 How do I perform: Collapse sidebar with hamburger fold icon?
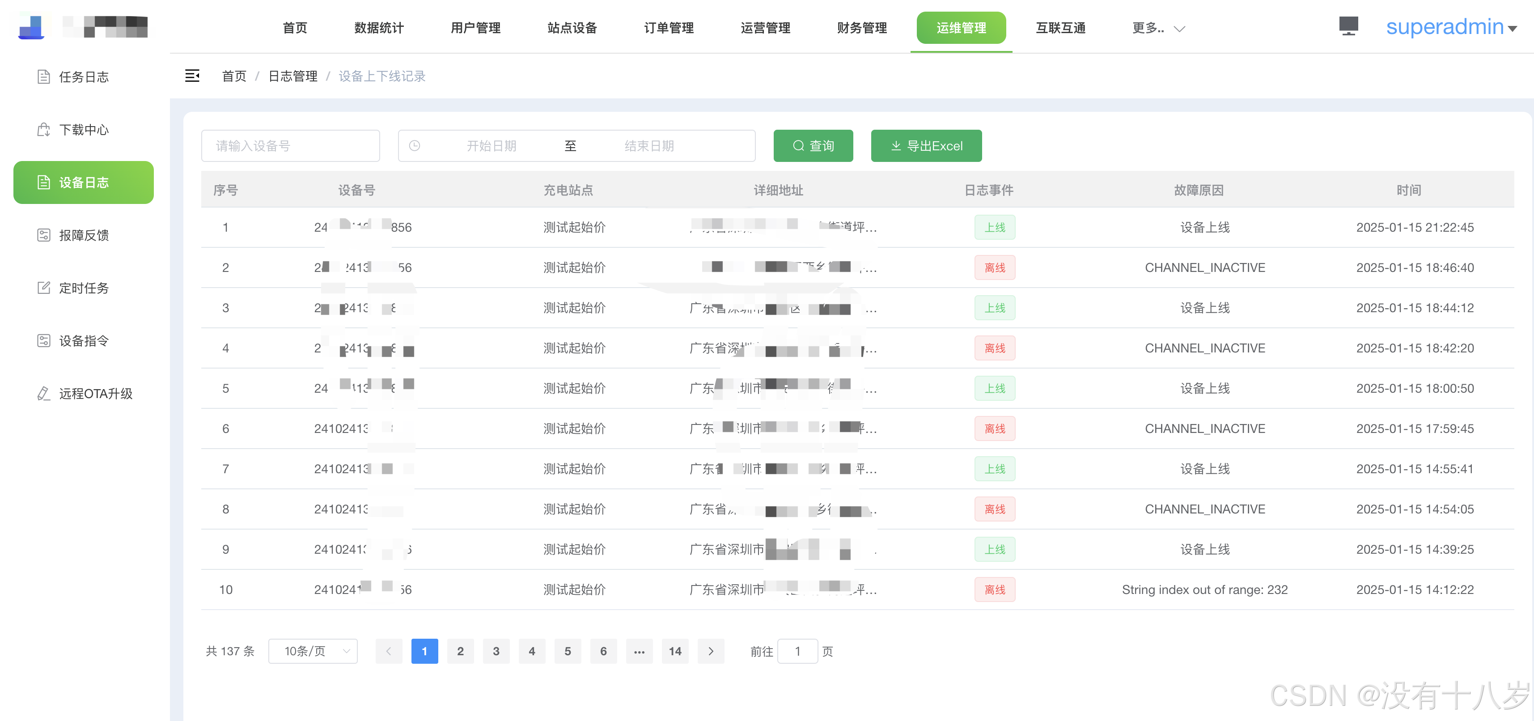coord(192,76)
